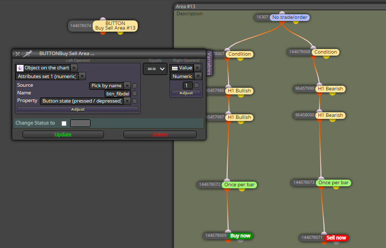Open the Numeric type dropdown
This screenshot has height=248, width=386.
pyautogui.click(x=198, y=77)
